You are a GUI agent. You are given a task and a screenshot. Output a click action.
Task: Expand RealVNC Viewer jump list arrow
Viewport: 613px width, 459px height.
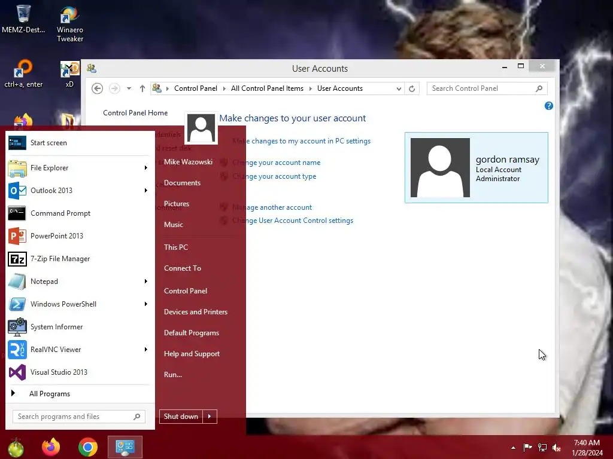[x=145, y=349]
